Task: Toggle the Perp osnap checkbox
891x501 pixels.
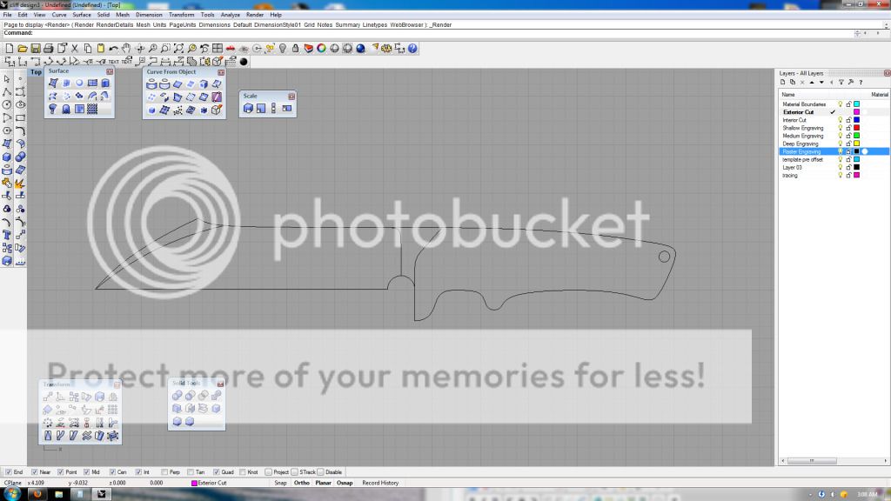Action: (164, 472)
